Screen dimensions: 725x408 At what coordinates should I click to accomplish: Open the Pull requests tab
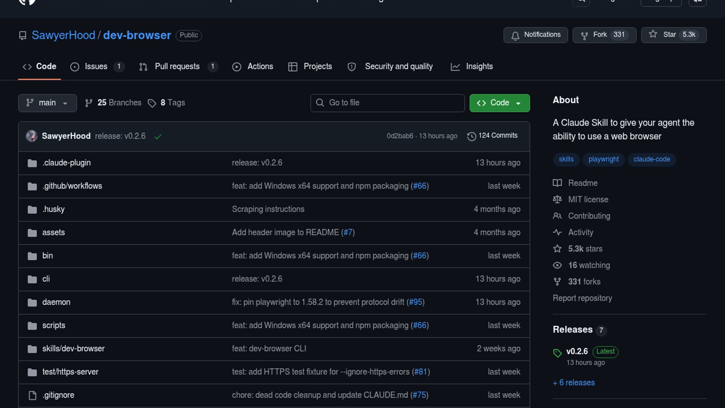[x=177, y=66]
